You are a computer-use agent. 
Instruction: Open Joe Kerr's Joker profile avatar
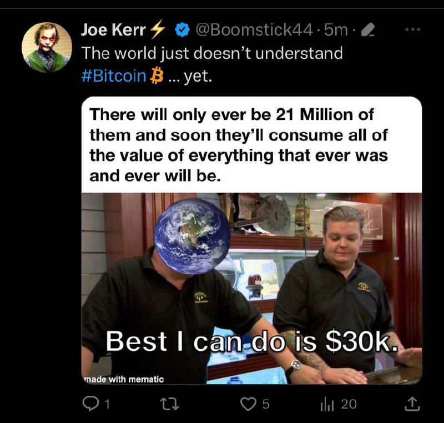[x=47, y=47]
